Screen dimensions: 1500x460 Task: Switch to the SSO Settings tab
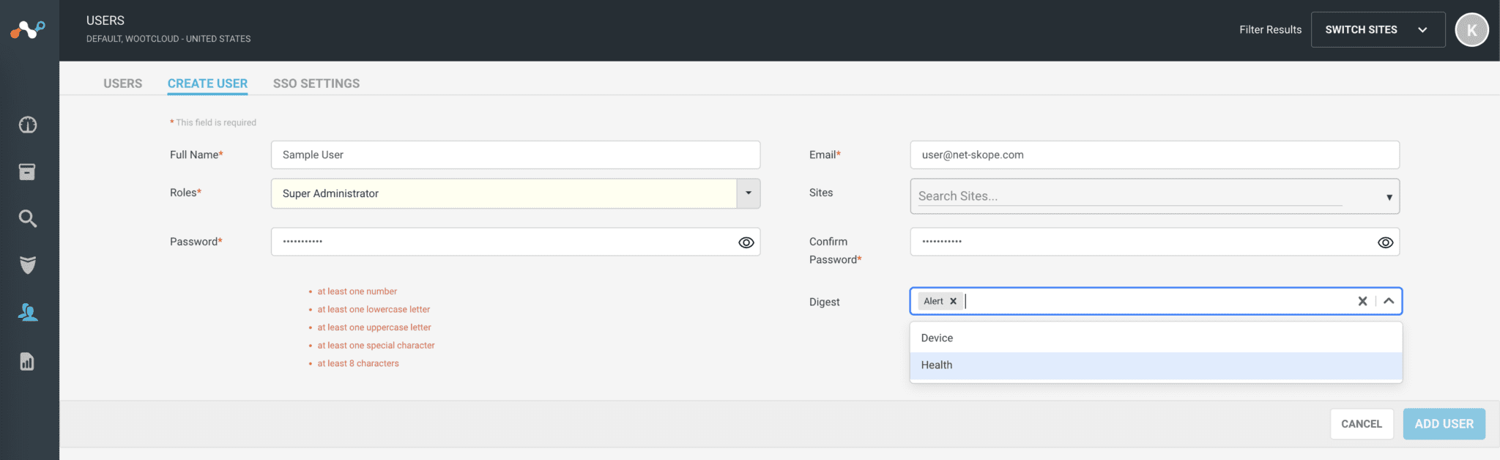316,84
